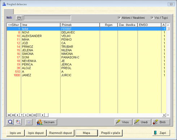This screenshot has width=177, height=140.
Task: Close the window with Zapri button
Action: [161, 133]
